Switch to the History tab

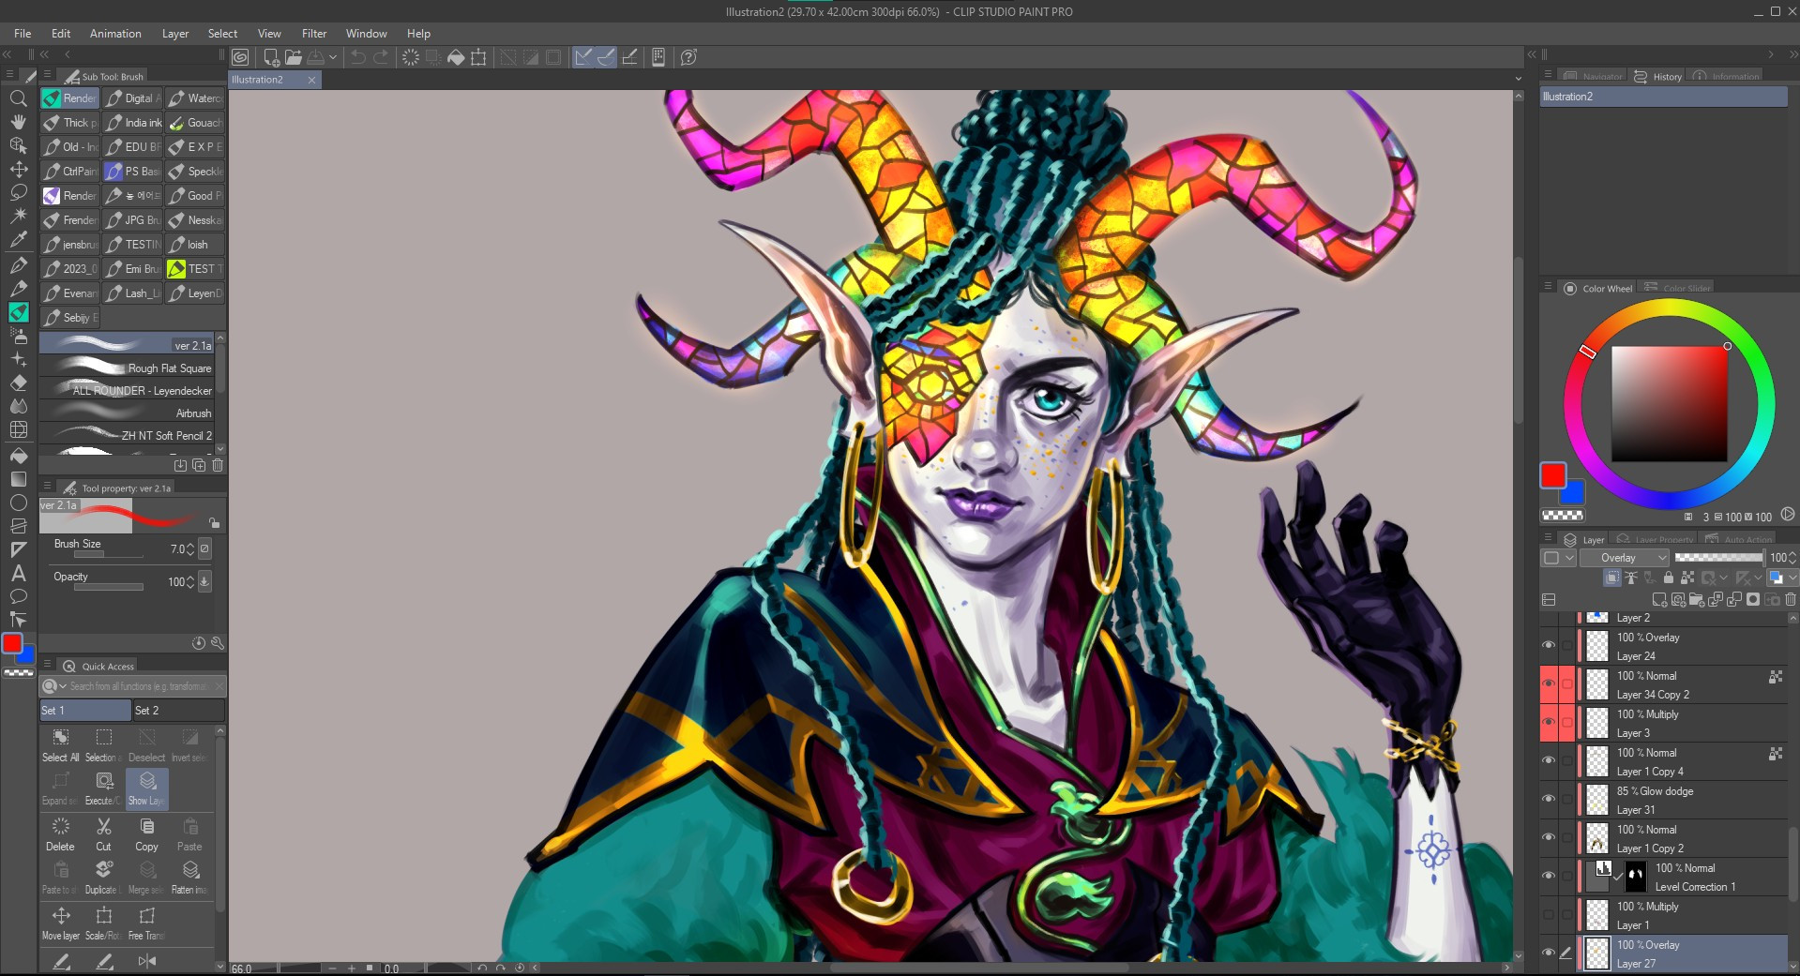(1657, 77)
